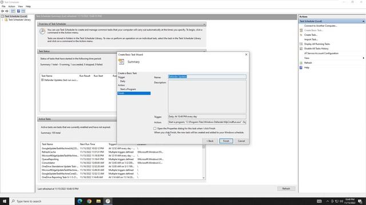This screenshot has height=205, width=366.
Task: Click Create Task in Actions pane
Action: (x=311, y=35)
